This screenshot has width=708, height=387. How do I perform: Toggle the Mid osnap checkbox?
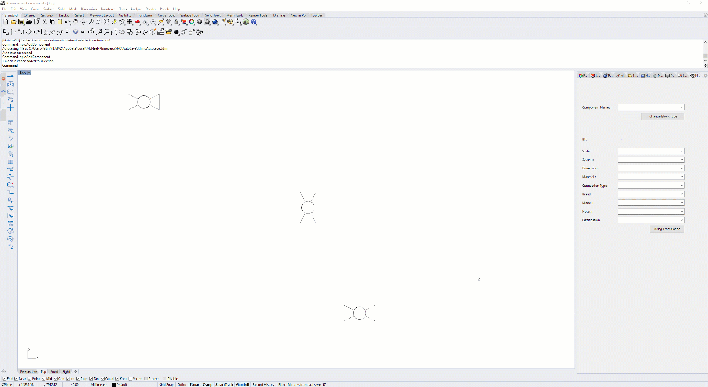click(x=44, y=379)
